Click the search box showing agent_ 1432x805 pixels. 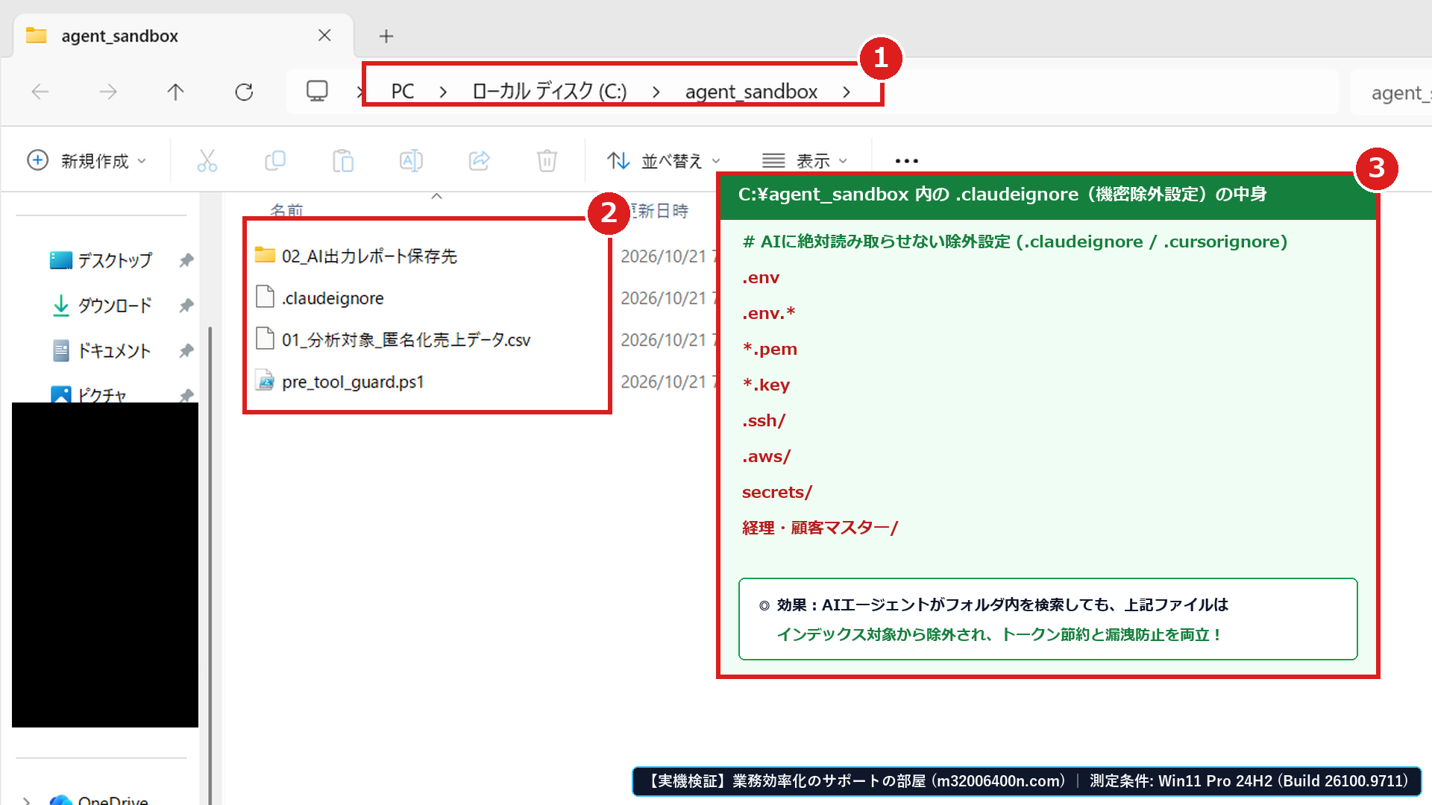coord(1391,92)
